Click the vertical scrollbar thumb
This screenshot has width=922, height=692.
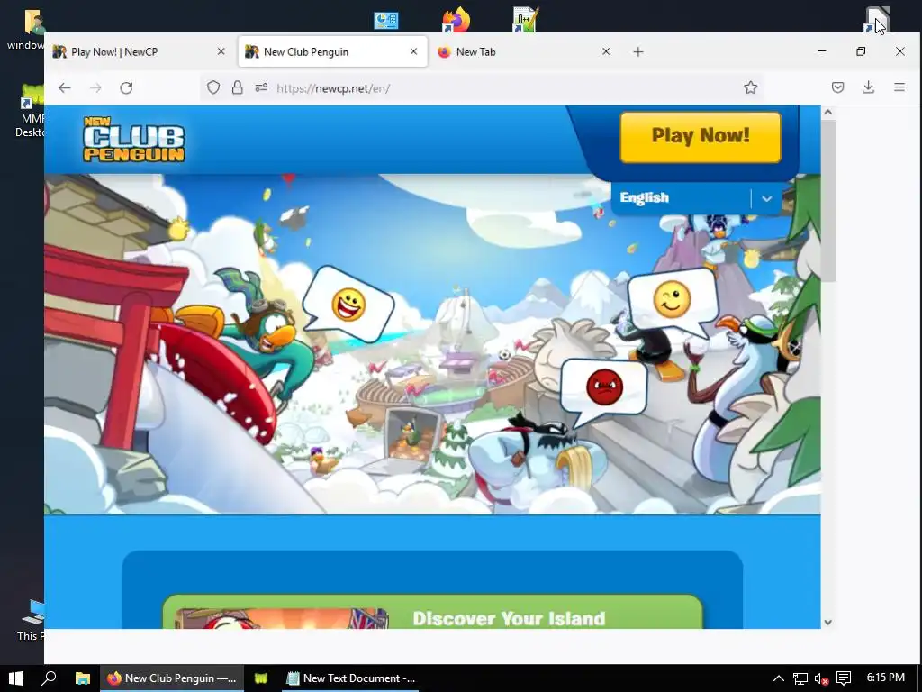(x=828, y=201)
